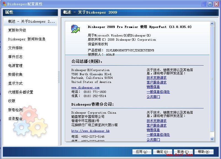The width and height of the screenshot is (221, 159).
Task: Open the http://www.diskeeper.hk link
Action: pyautogui.click(x=90, y=131)
